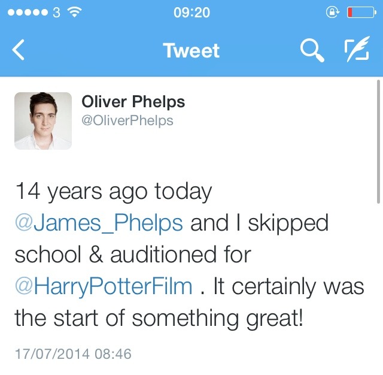Open the @HarryPotterFilm mention link
Viewport: 383px width, 375px height.
[x=104, y=286]
